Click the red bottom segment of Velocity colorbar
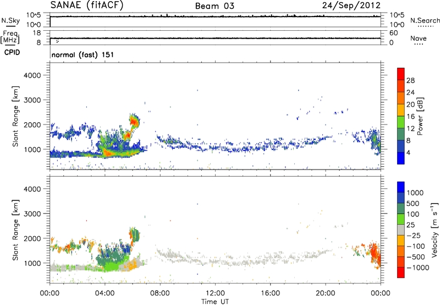Viewport: 440px width, 305px height. [401, 273]
